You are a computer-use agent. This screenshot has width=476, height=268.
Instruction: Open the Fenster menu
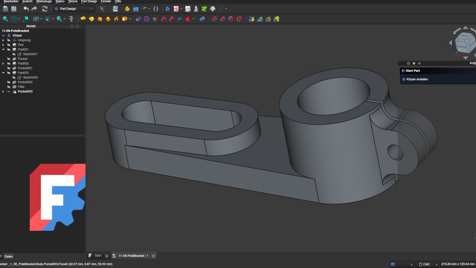point(106,1)
